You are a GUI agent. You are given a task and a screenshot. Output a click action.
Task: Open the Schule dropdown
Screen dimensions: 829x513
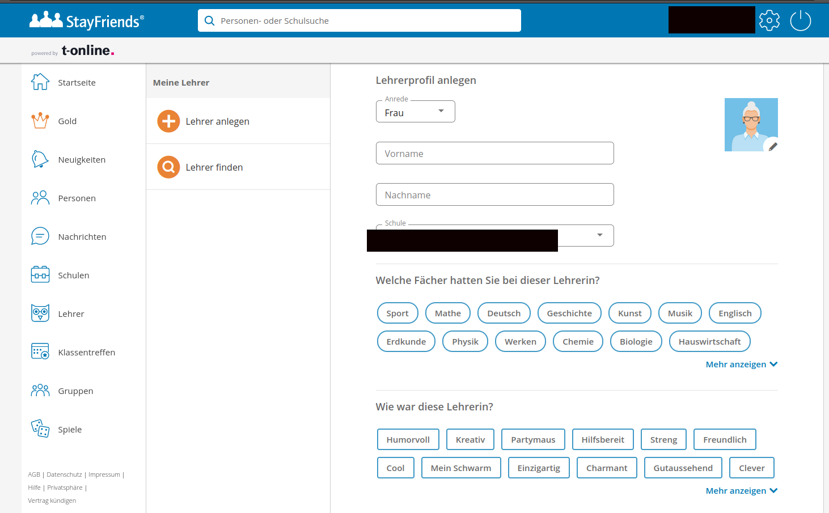point(495,235)
